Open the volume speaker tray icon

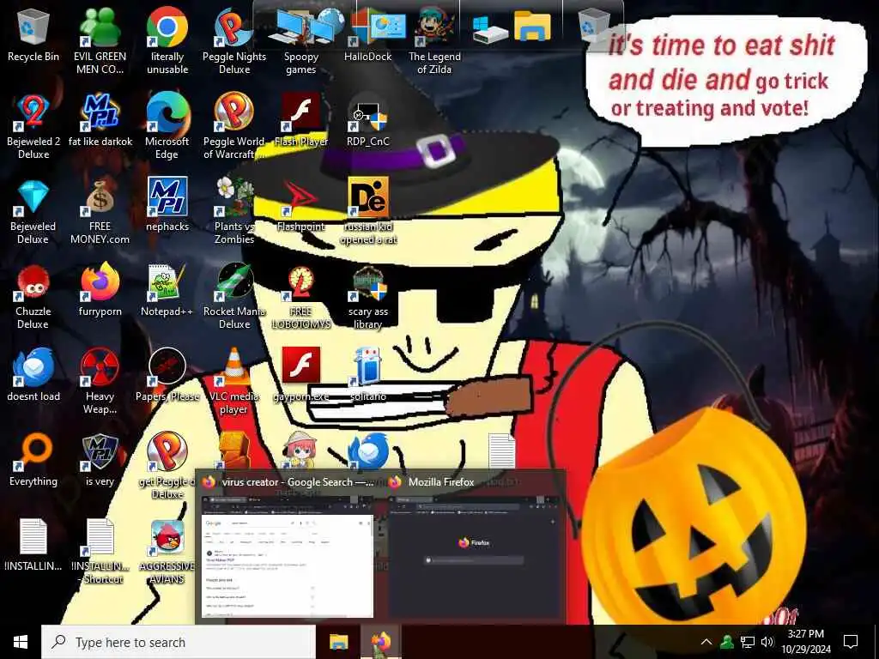(x=767, y=642)
